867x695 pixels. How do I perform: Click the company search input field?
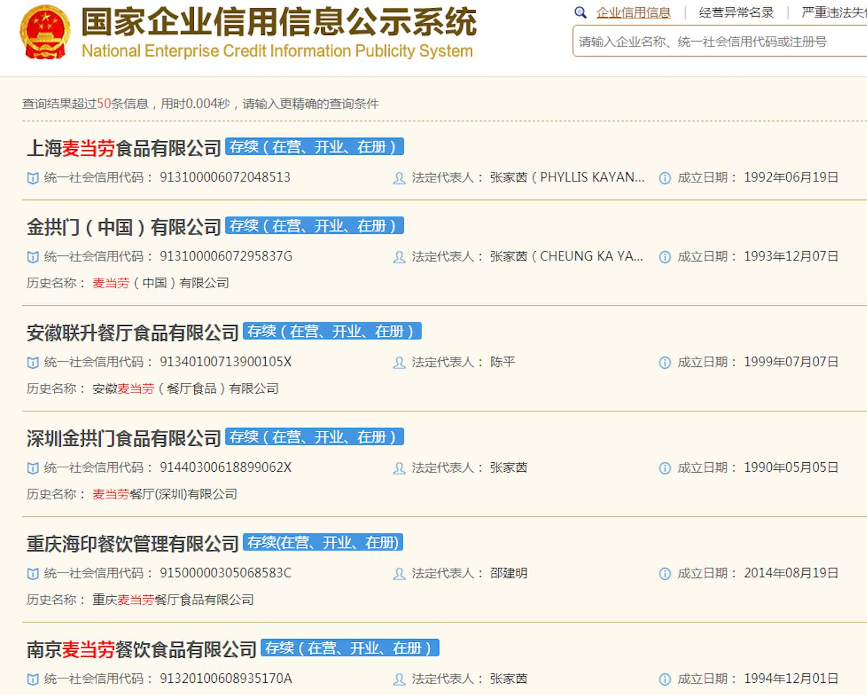click(714, 42)
